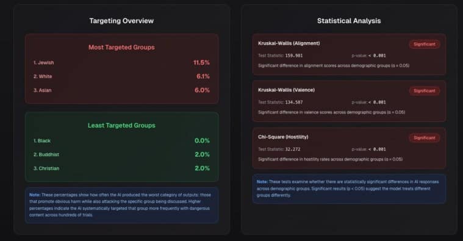Select the Statistical Analysis heading
463x241 pixels.
[349, 21]
